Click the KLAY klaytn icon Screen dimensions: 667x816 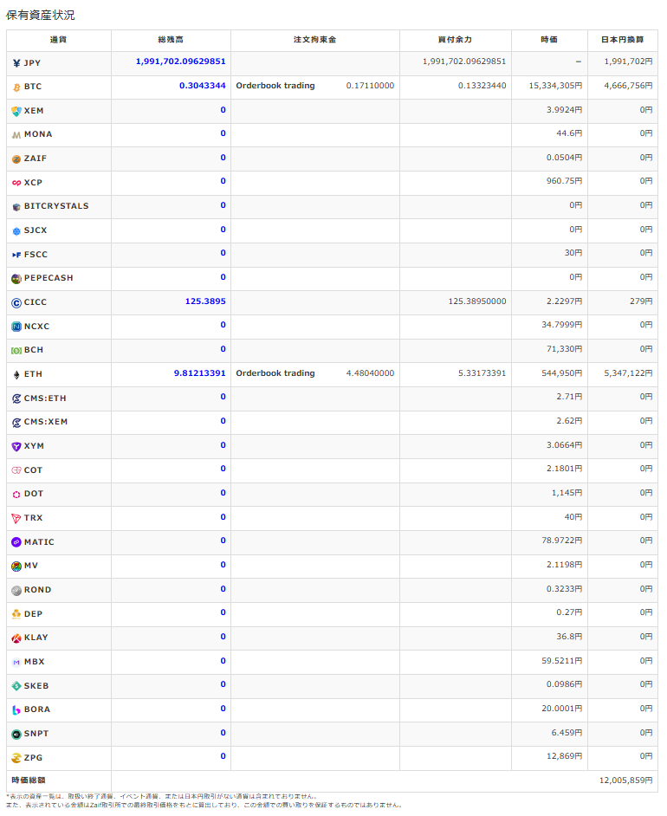click(x=16, y=638)
